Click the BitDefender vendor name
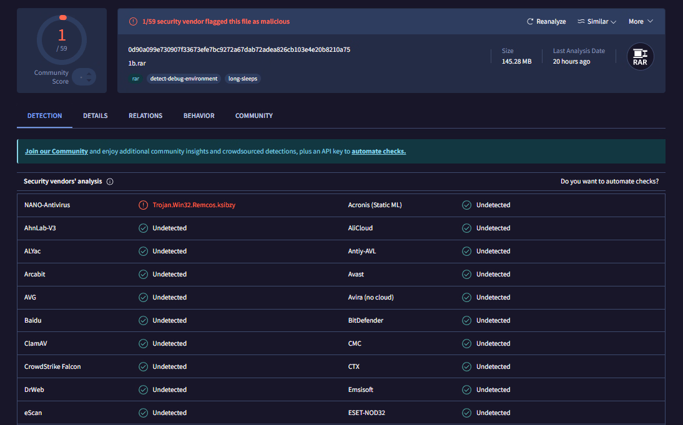This screenshot has width=683, height=425. click(x=366, y=321)
